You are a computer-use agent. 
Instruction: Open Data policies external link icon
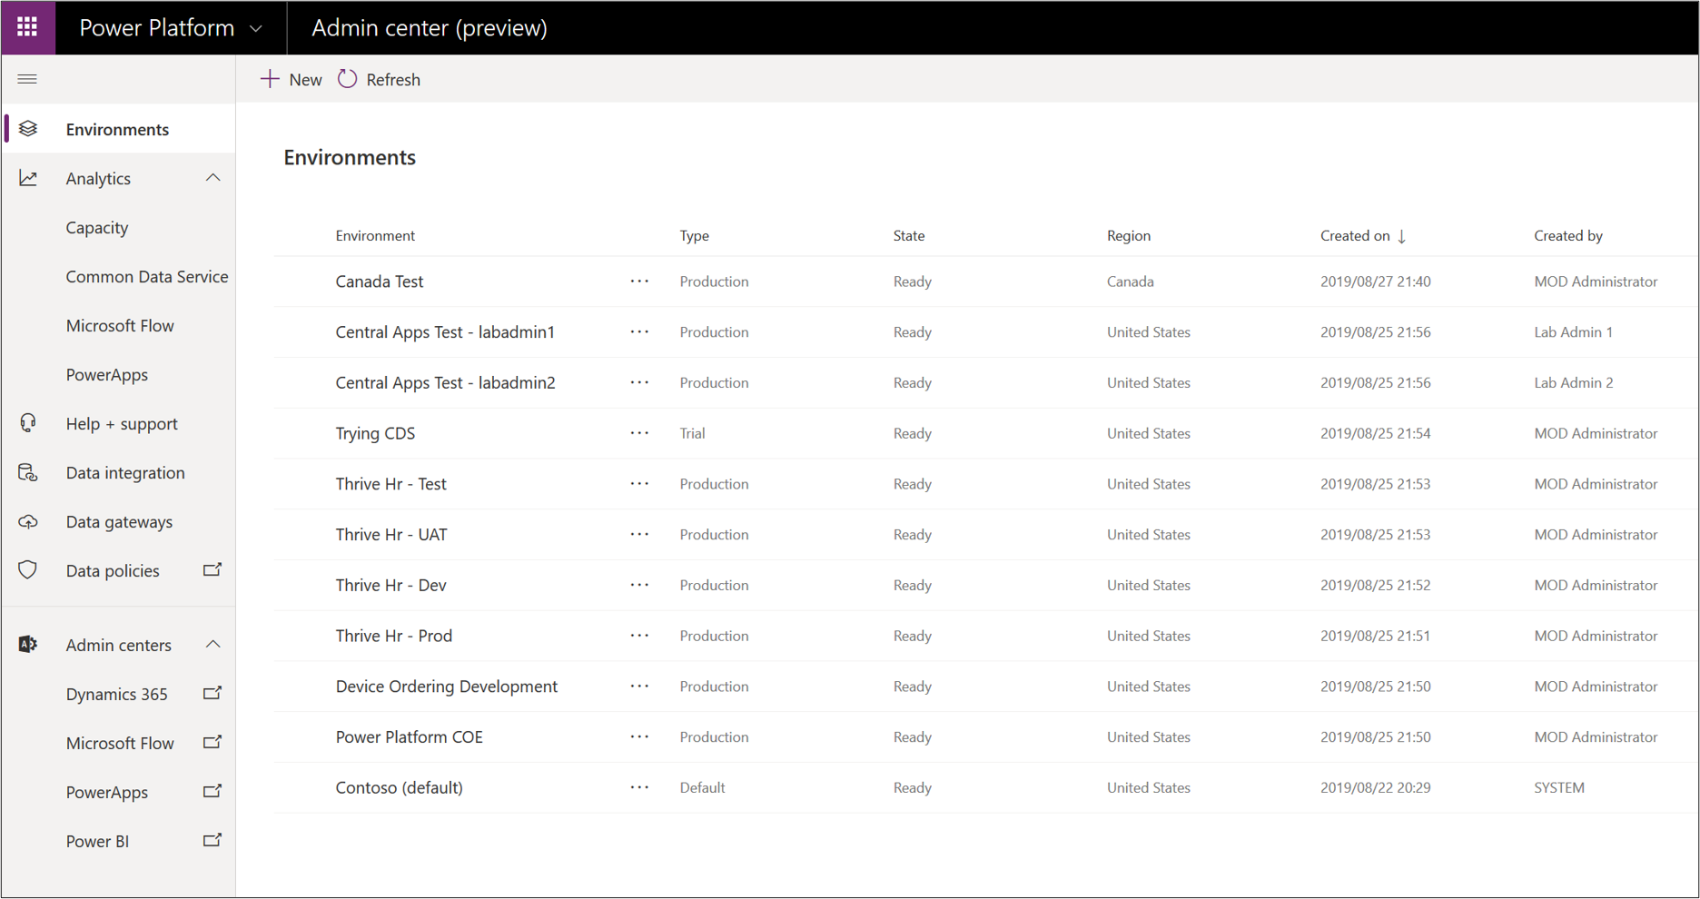[212, 569]
